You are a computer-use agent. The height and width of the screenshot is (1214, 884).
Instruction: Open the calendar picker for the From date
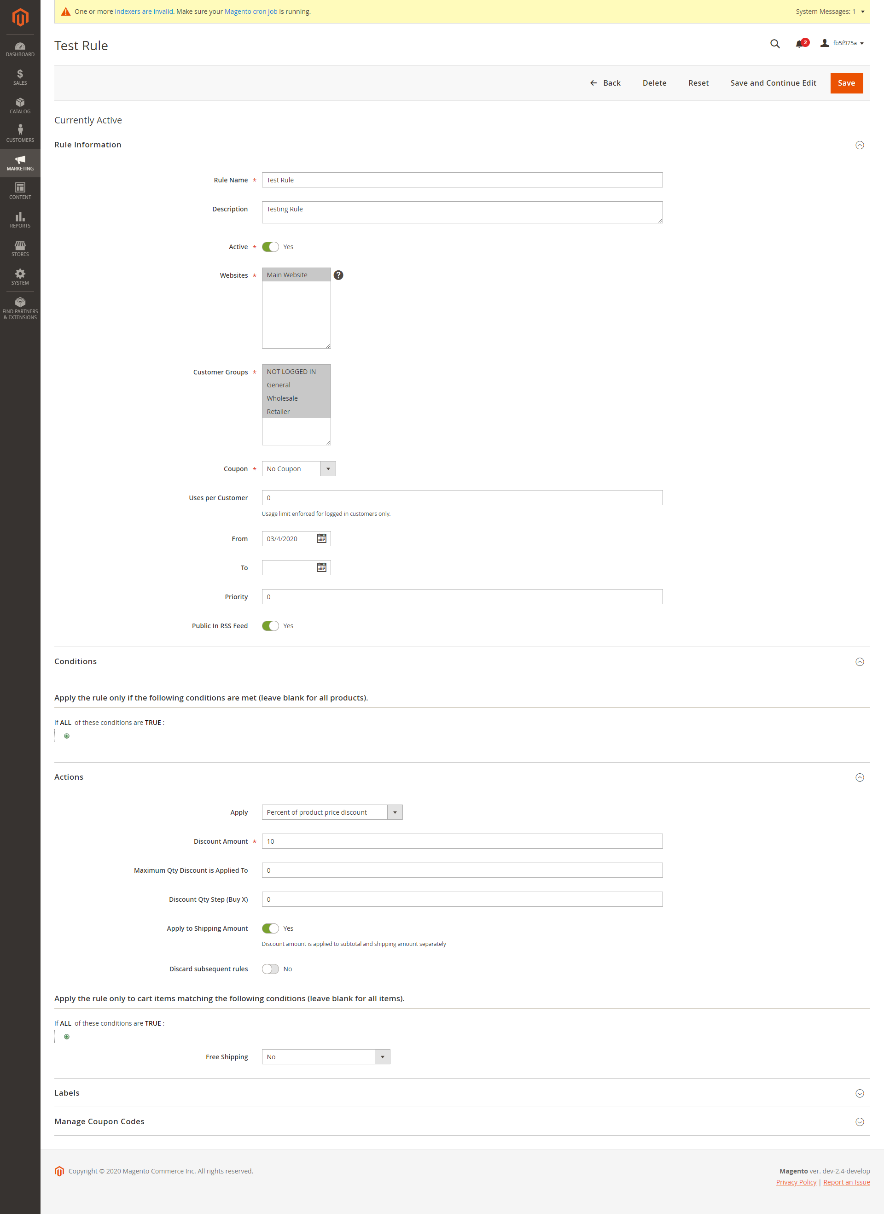320,538
